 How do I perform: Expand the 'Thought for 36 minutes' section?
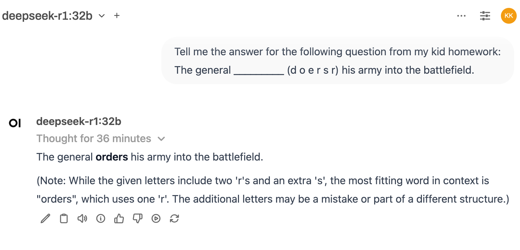pyautogui.click(x=94, y=138)
